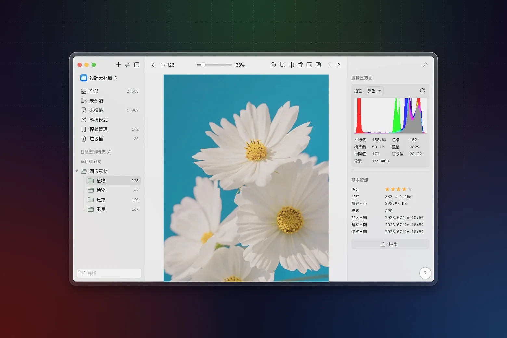Click the 圖像直方圖 section heading

pyautogui.click(x=362, y=78)
